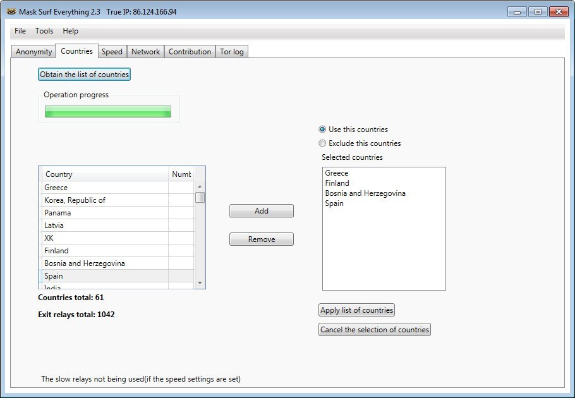Open the Network tab
The width and height of the screenshot is (575, 398).
click(145, 52)
